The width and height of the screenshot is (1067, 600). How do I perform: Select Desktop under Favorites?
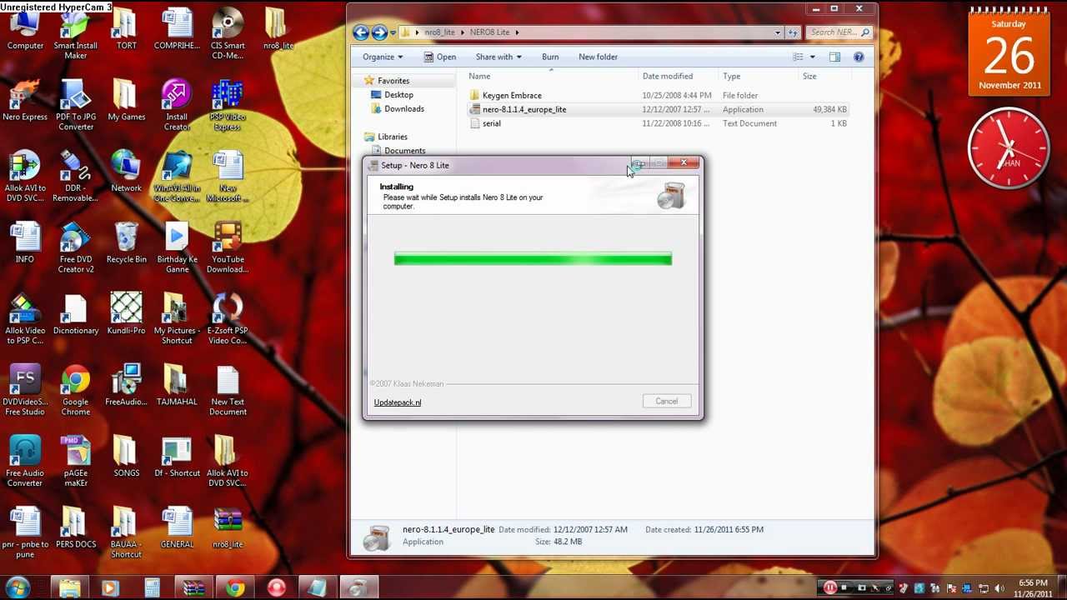pyautogui.click(x=398, y=95)
